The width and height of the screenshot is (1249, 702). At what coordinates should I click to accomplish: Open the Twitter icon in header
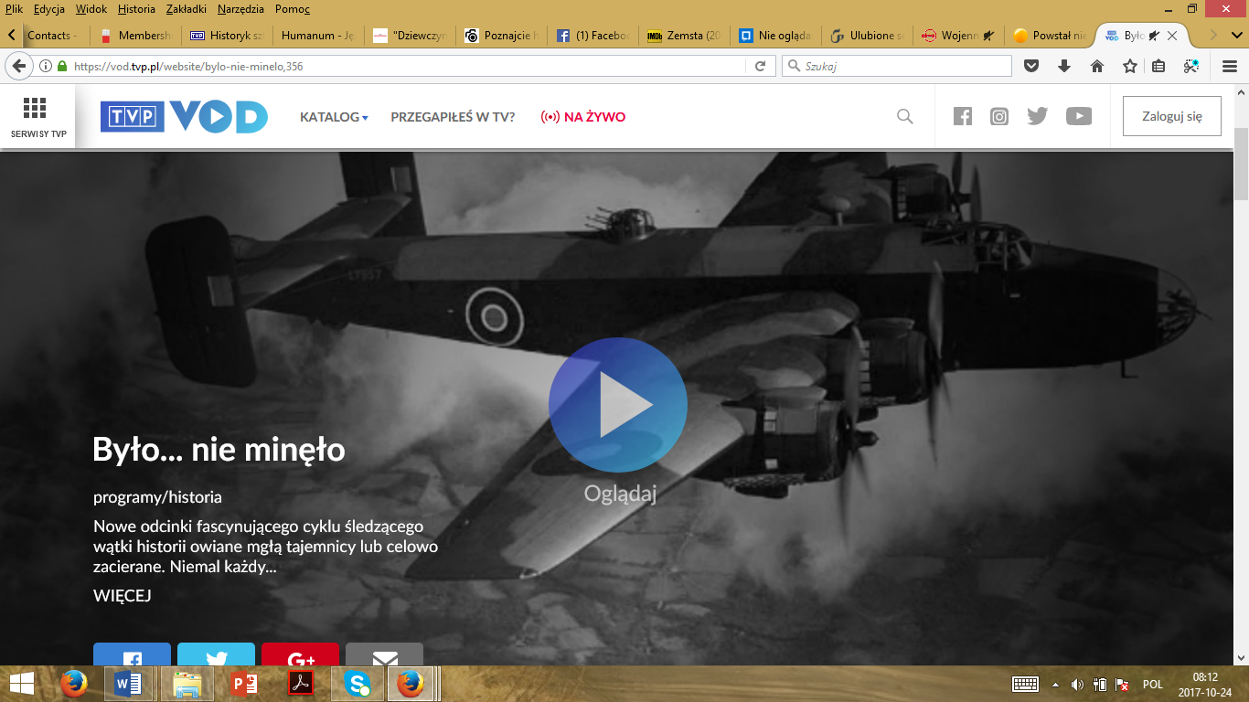click(1037, 116)
